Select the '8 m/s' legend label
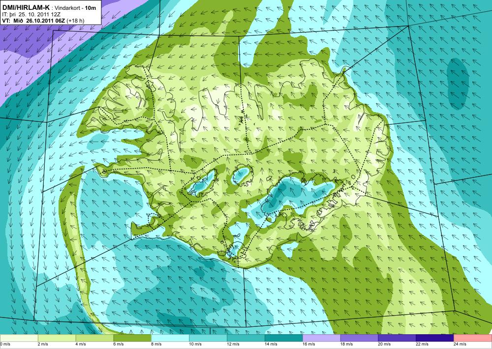Image resolution: width=492 pixels, height=349 pixels. point(156,344)
